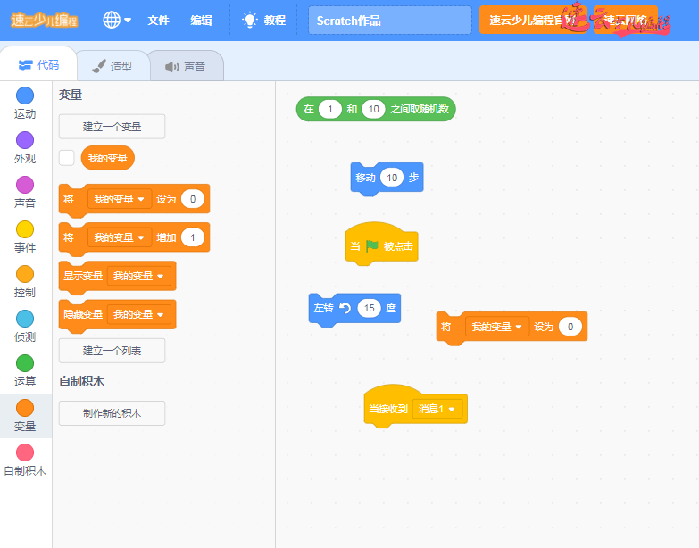The image size is (699, 548).
Task: Select the 事件 events category circle
Action: [25, 229]
